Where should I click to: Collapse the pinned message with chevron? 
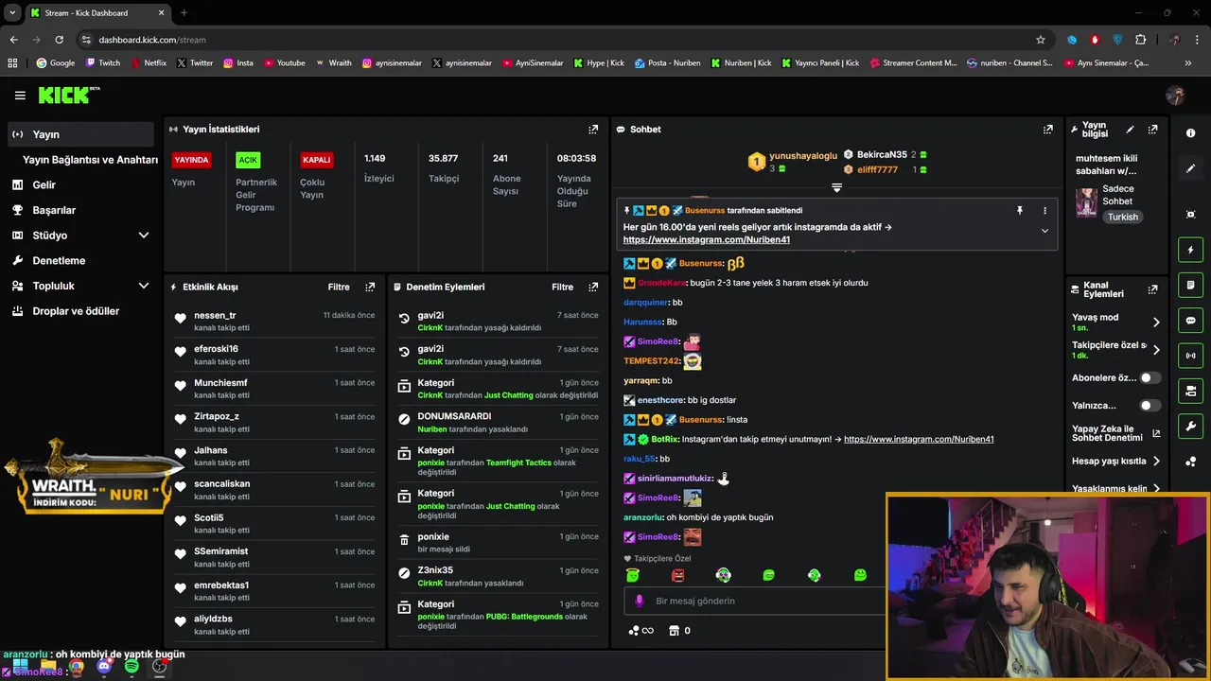[1044, 231]
